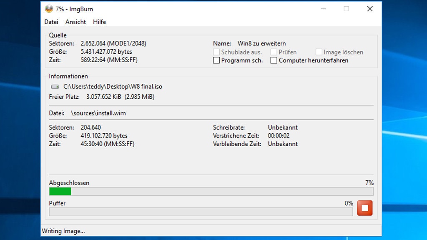Viewport: 427px width, 240px height.
Task: Toggle the Schublade aus. checkbox
Action: (216, 52)
